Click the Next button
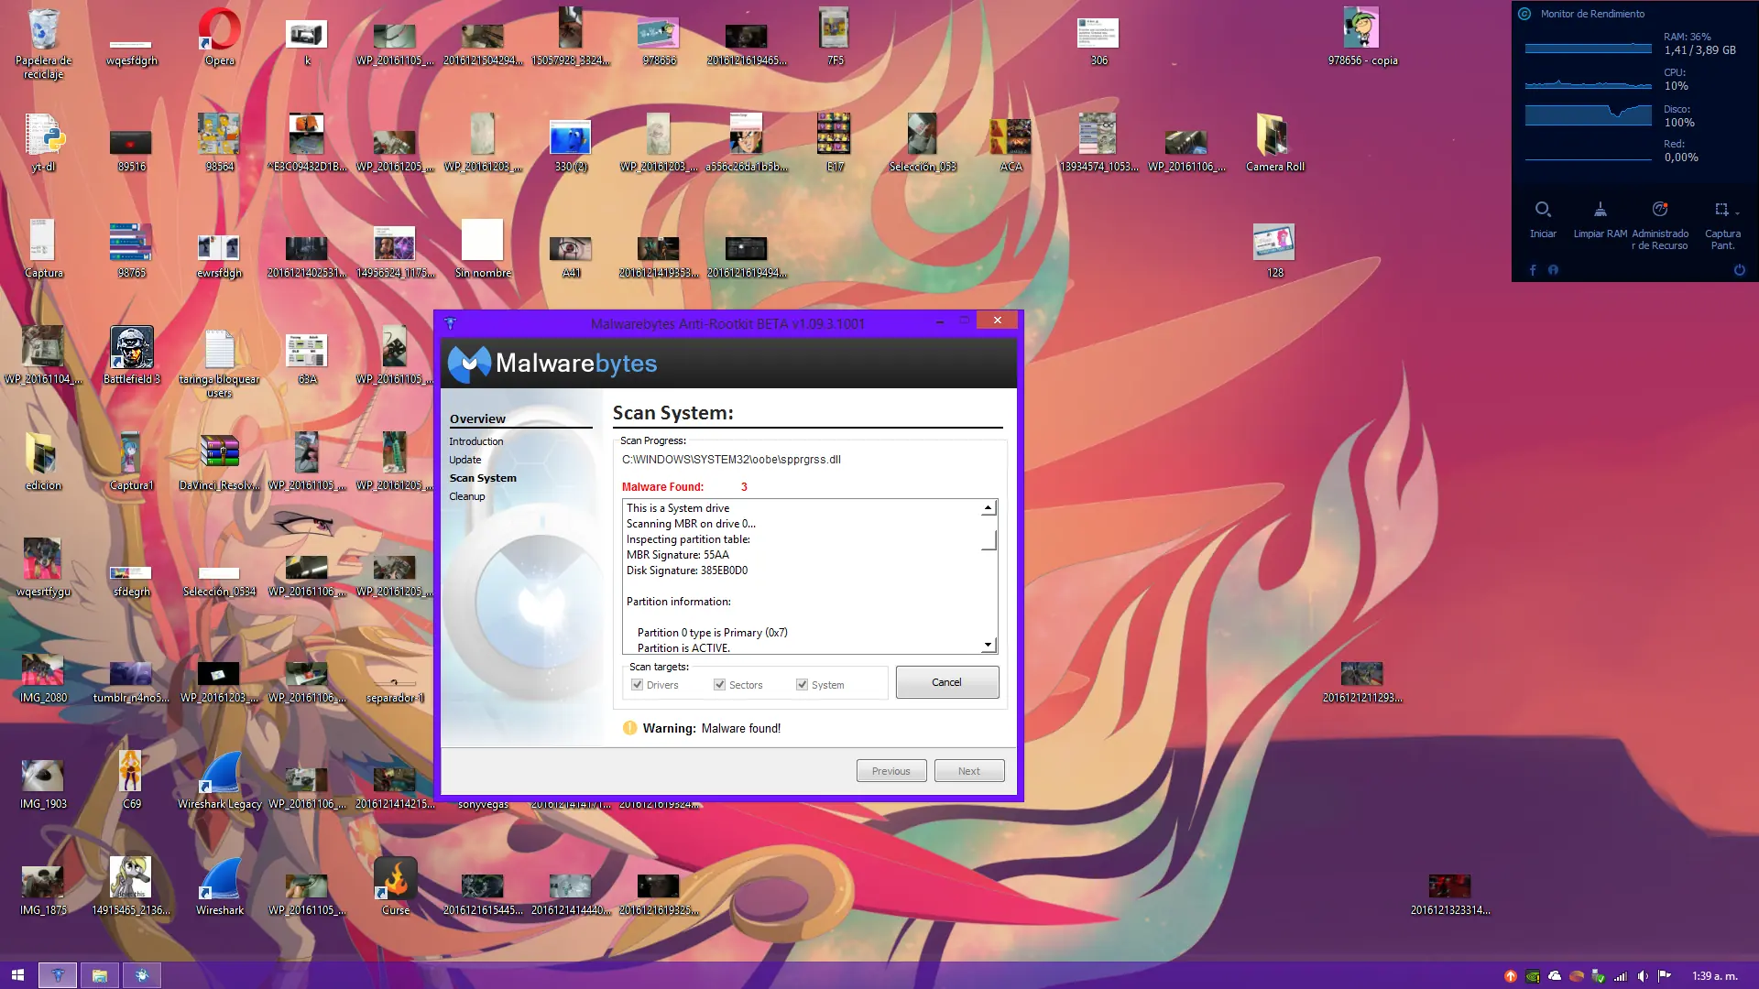Image resolution: width=1759 pixels, height=989 pixels. pyautogui.click(x=969, y=771)
